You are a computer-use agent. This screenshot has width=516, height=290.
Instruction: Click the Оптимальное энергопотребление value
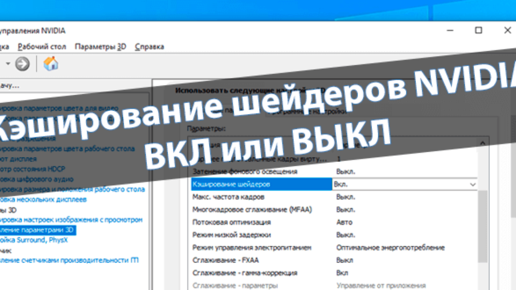[x=391, y=248]
